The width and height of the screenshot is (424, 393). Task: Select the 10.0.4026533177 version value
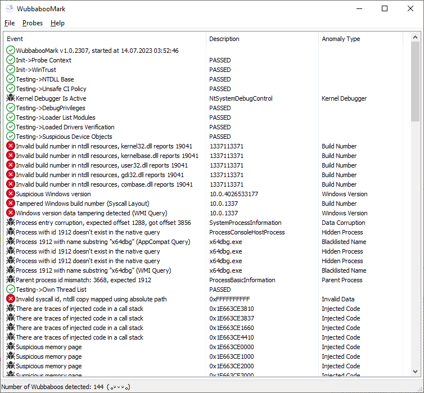[x=234, y=194]
